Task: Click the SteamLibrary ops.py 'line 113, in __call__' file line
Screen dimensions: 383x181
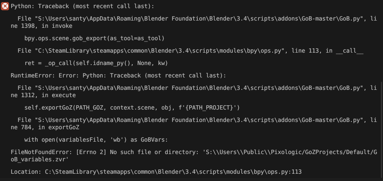Action: coord(190,51)
